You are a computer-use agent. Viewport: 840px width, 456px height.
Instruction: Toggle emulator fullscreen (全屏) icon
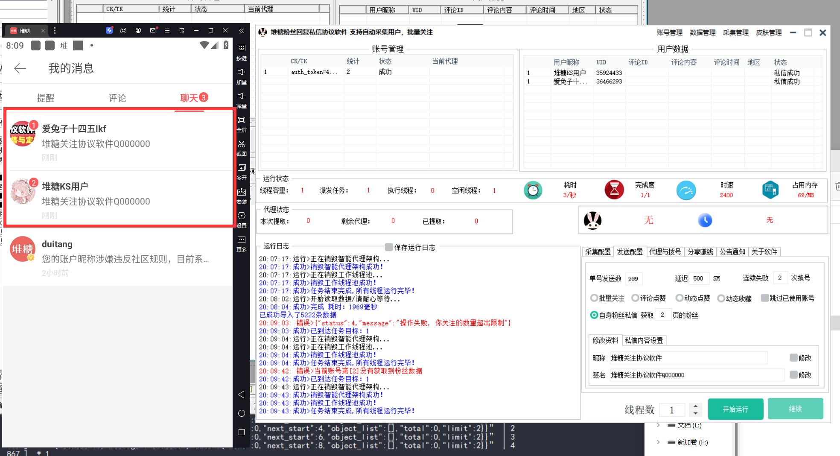pos(242,120)
